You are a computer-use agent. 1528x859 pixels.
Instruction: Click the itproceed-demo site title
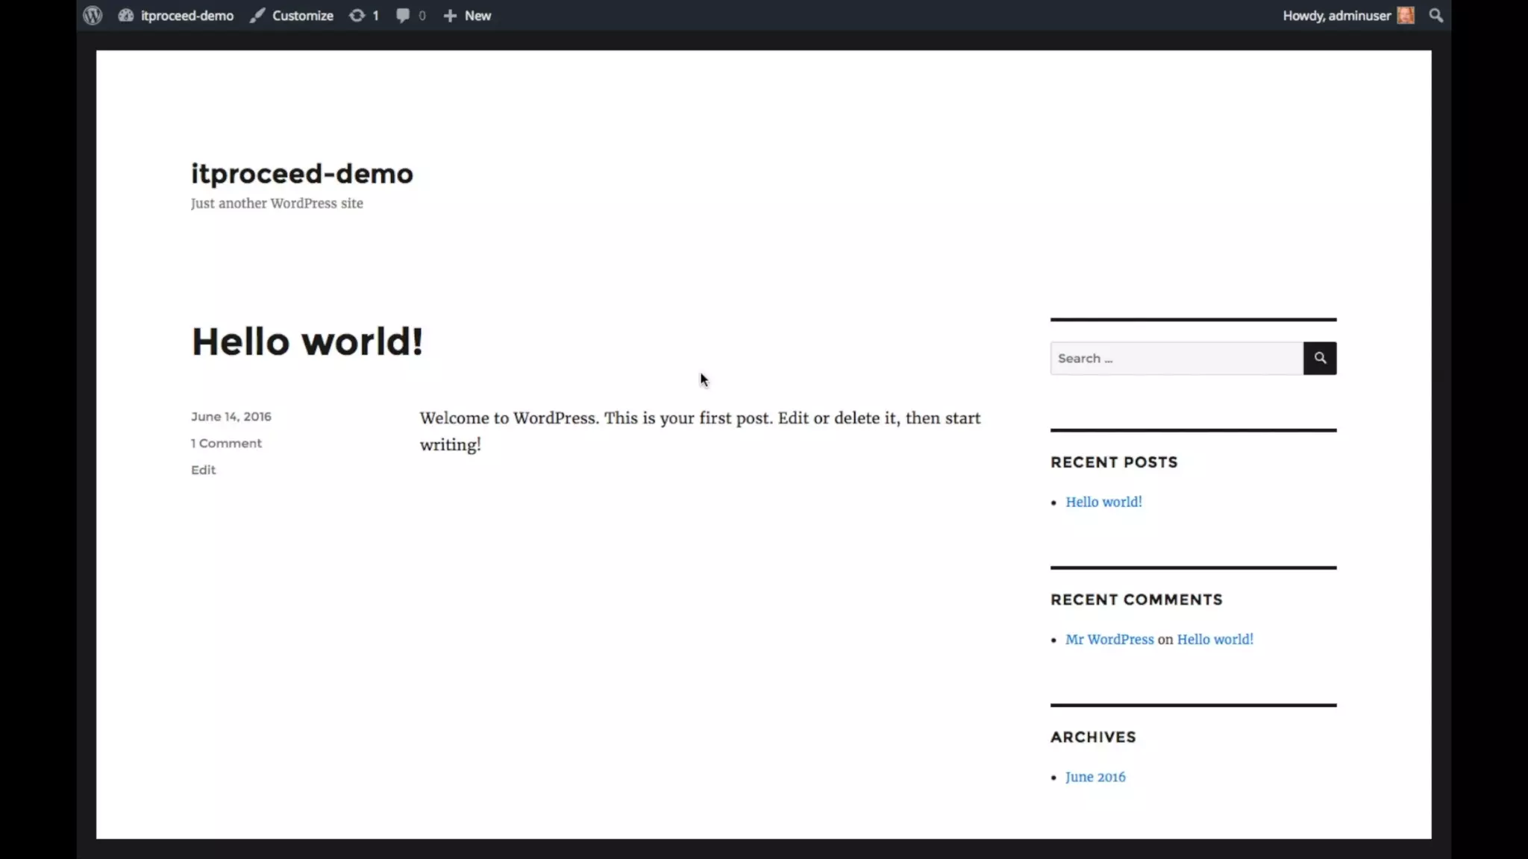[x=301, y=174]
